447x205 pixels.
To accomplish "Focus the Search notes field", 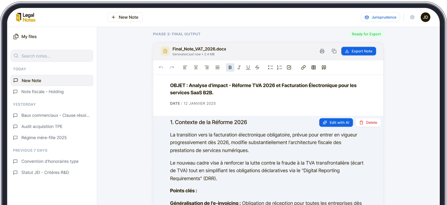I will [x=52, y=56].
